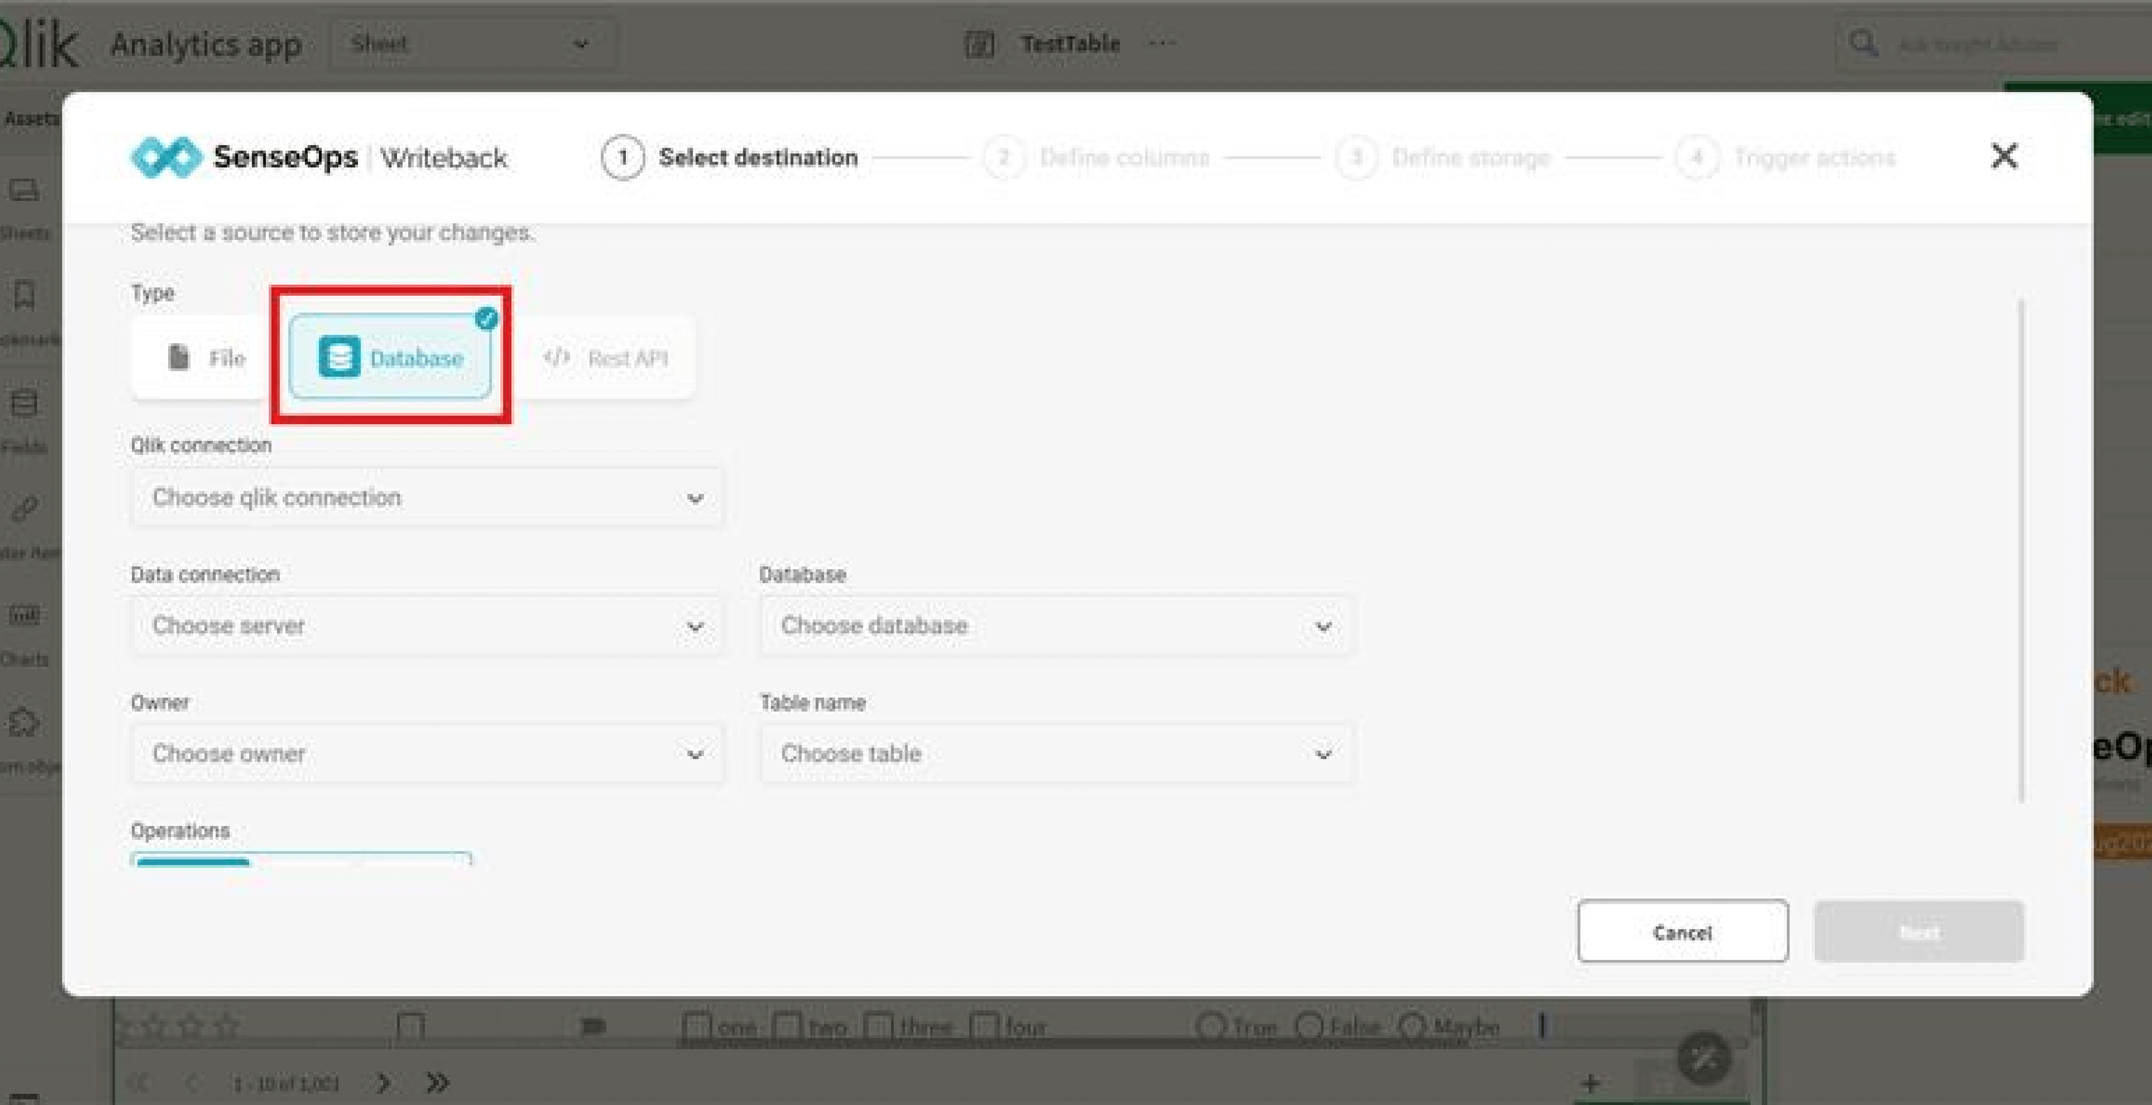The image size is (2152, 1105).
Task: Click the dialog vertical scrollbar
Action: tap(2022, 551)
